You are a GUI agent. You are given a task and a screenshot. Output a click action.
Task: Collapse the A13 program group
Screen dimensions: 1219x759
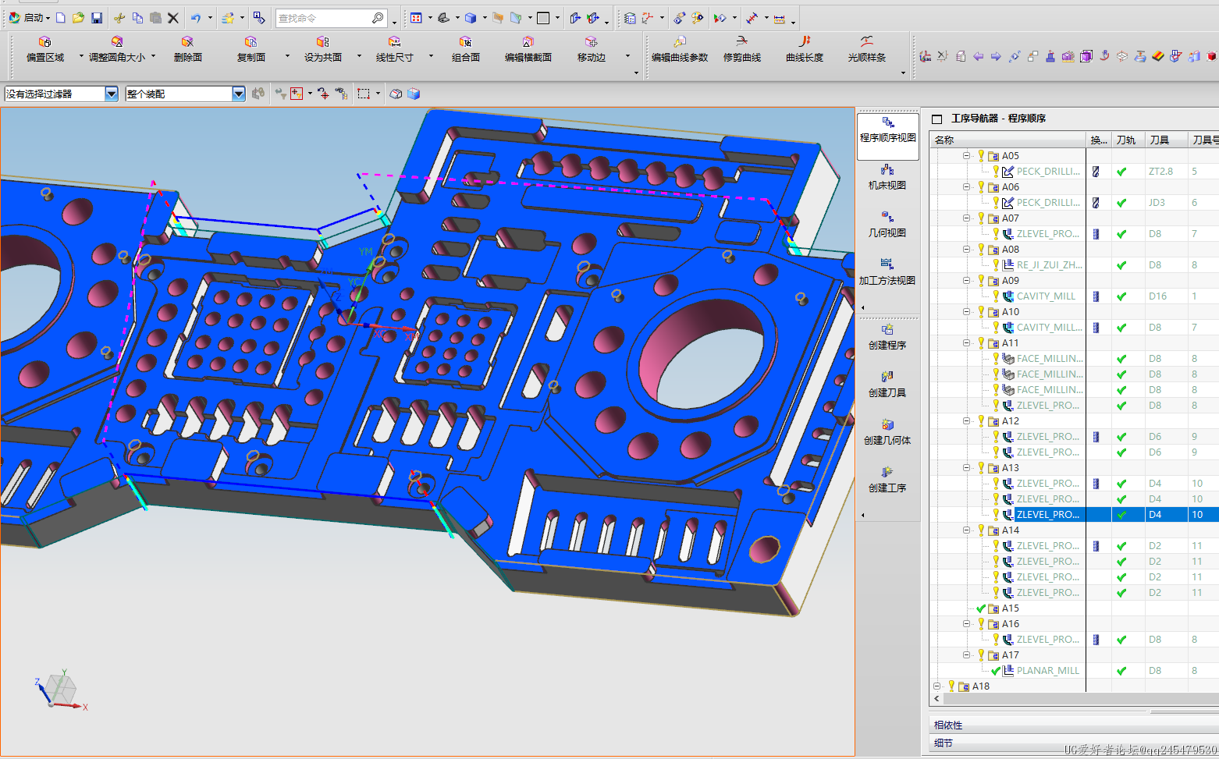pos(966,467)
